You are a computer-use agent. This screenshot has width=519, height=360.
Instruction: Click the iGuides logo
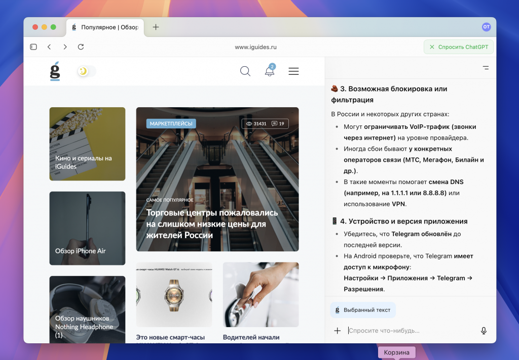click(55, 71)
